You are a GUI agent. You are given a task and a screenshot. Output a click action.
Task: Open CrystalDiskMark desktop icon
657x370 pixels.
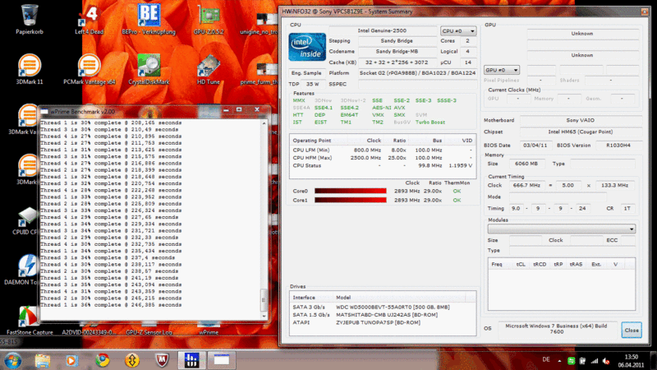(x=149, y=69)
